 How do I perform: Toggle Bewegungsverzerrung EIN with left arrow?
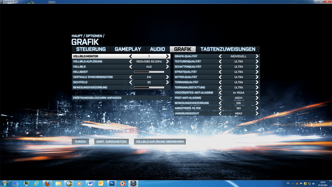tap(220, 103)
